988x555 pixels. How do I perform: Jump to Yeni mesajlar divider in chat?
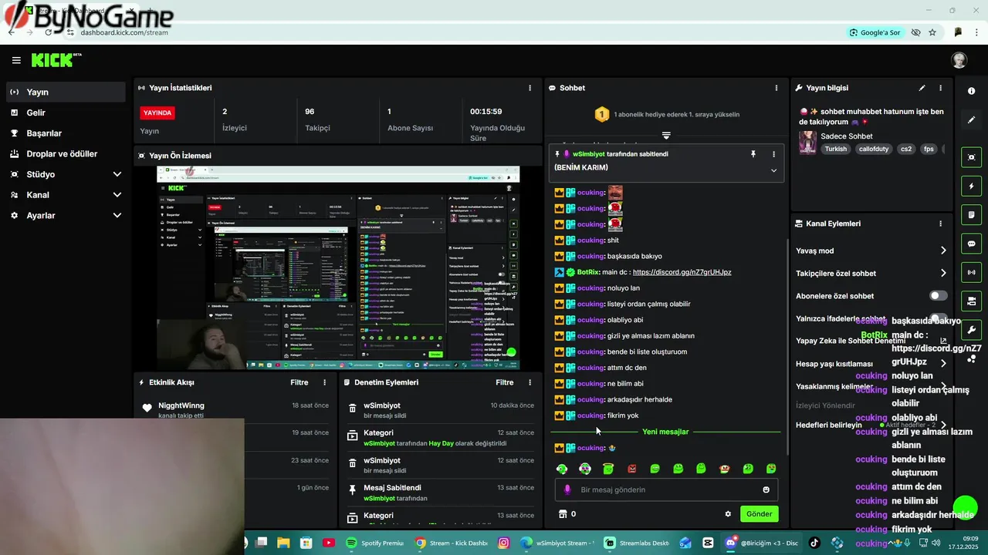point(665,432)
